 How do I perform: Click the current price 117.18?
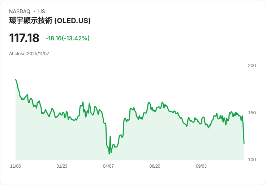[x=24, y=38]
